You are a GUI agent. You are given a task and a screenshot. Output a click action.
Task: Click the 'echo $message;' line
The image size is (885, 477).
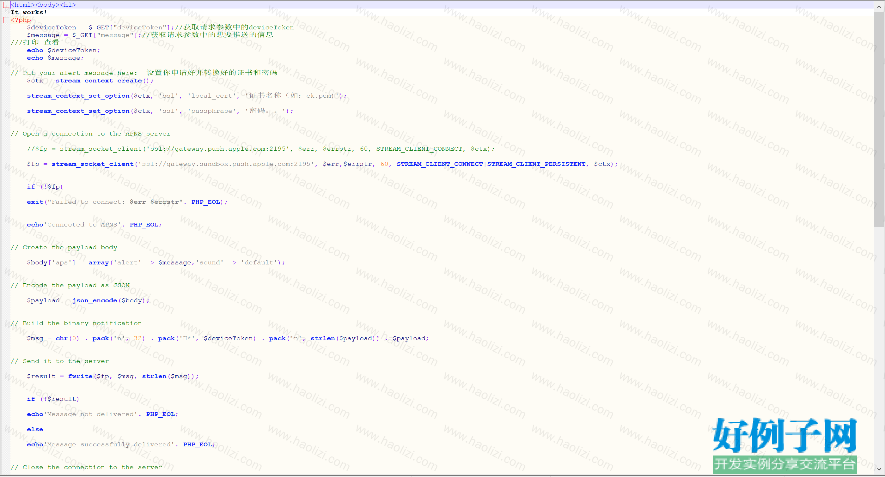pyautogui.click(x=55, y=58)
